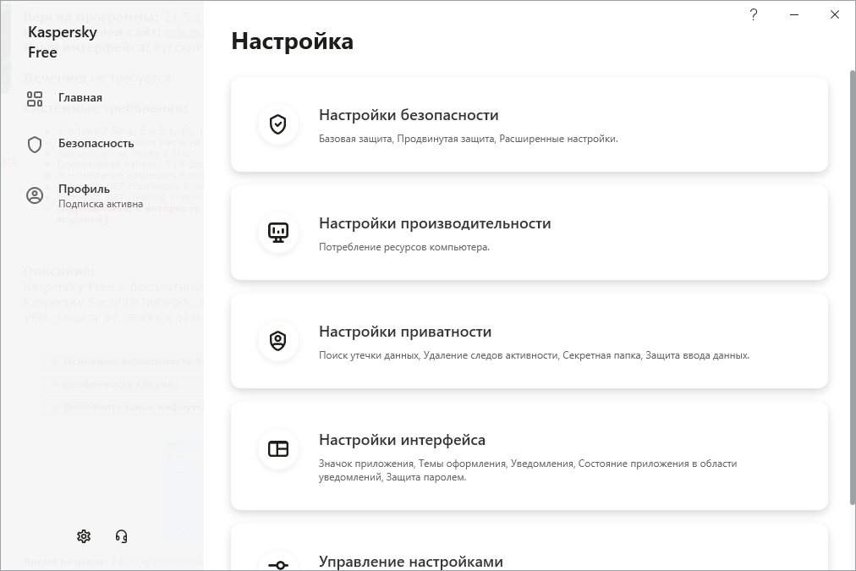Click the Профиль user avatar icon
856x571 pixels.
(35, 195)
